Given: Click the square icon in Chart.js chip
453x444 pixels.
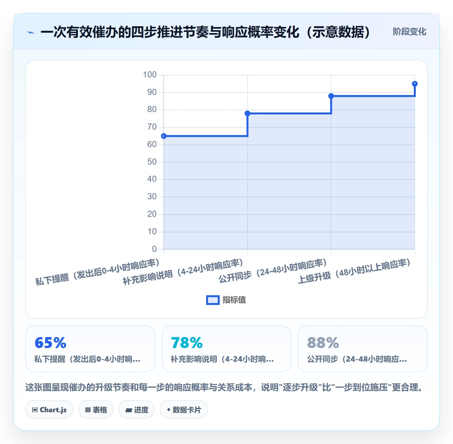Looking at the screenshot, I should (x=35, y=410).
